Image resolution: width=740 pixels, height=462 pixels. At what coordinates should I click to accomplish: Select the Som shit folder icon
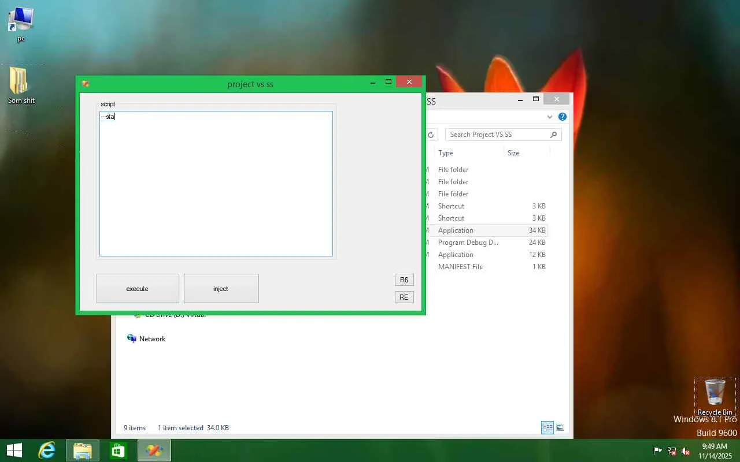coord(21,85)
